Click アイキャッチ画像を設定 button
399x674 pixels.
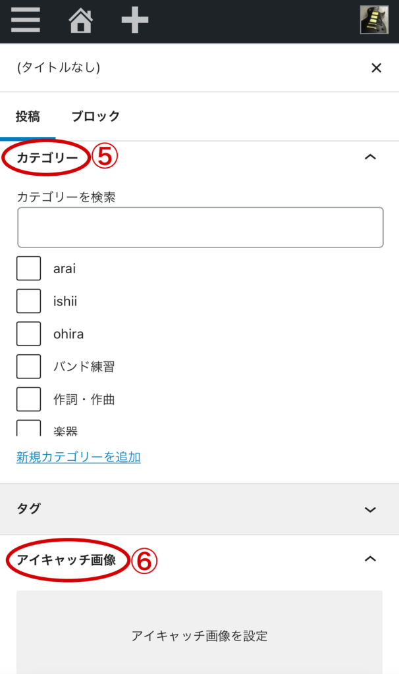(x=199, y=635)
